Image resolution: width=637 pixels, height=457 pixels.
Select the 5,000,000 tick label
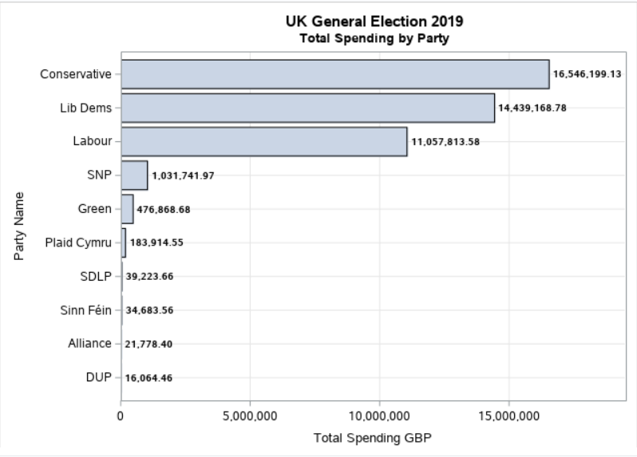(251, 415)
